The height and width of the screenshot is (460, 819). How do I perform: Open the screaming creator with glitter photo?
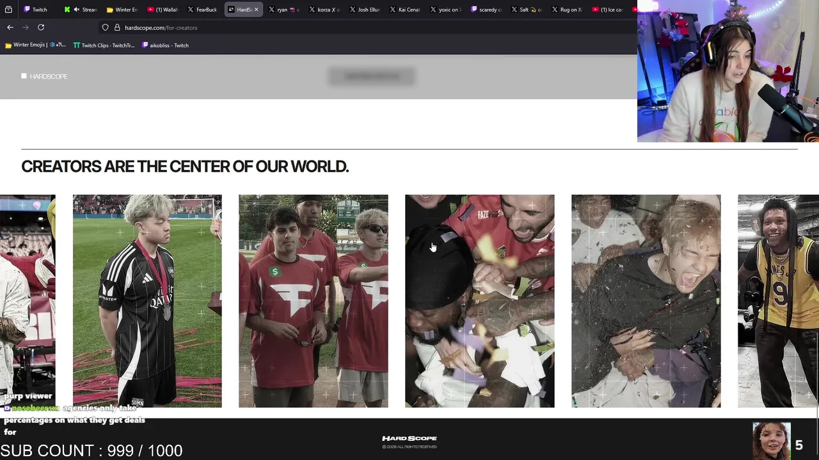coord(646,301)
